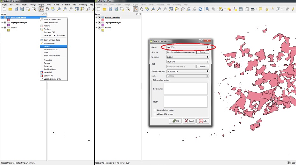Enable Add saved file to map
The height and width of the screenshot is (165, 296).
155,114
